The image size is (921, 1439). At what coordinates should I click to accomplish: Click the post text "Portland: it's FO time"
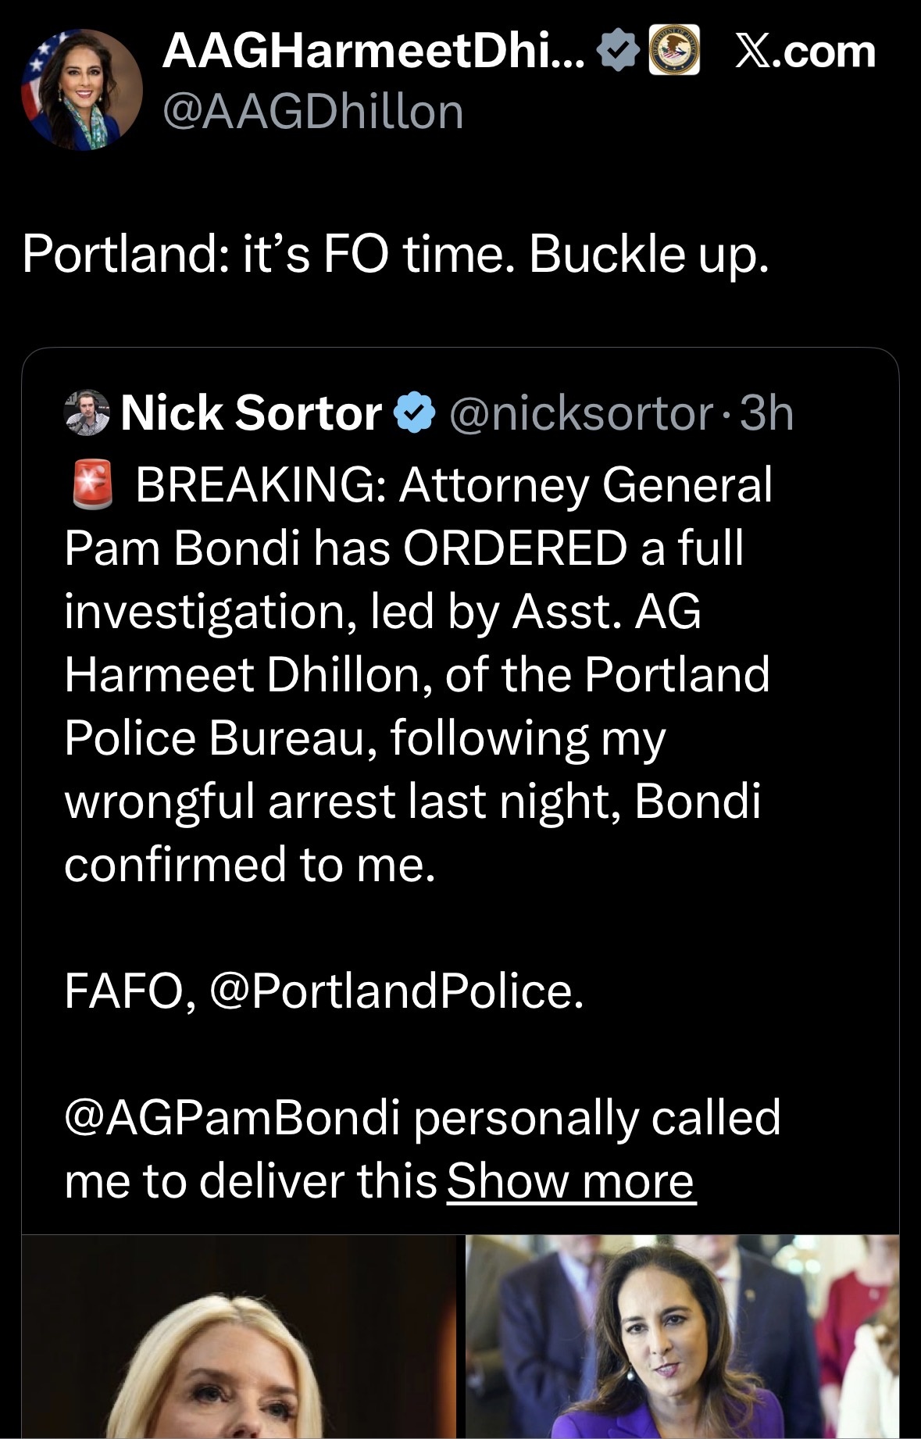coord(395,255)
